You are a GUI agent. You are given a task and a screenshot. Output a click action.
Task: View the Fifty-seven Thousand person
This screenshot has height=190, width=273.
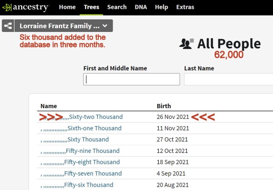93,173
